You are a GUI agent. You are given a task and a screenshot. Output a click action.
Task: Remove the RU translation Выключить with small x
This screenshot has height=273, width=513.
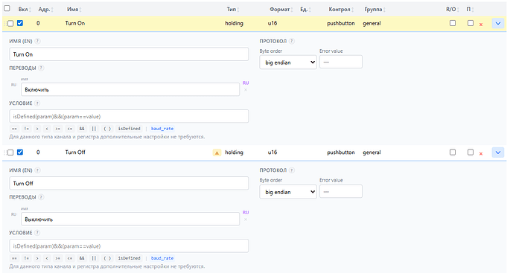coord(246,219)
